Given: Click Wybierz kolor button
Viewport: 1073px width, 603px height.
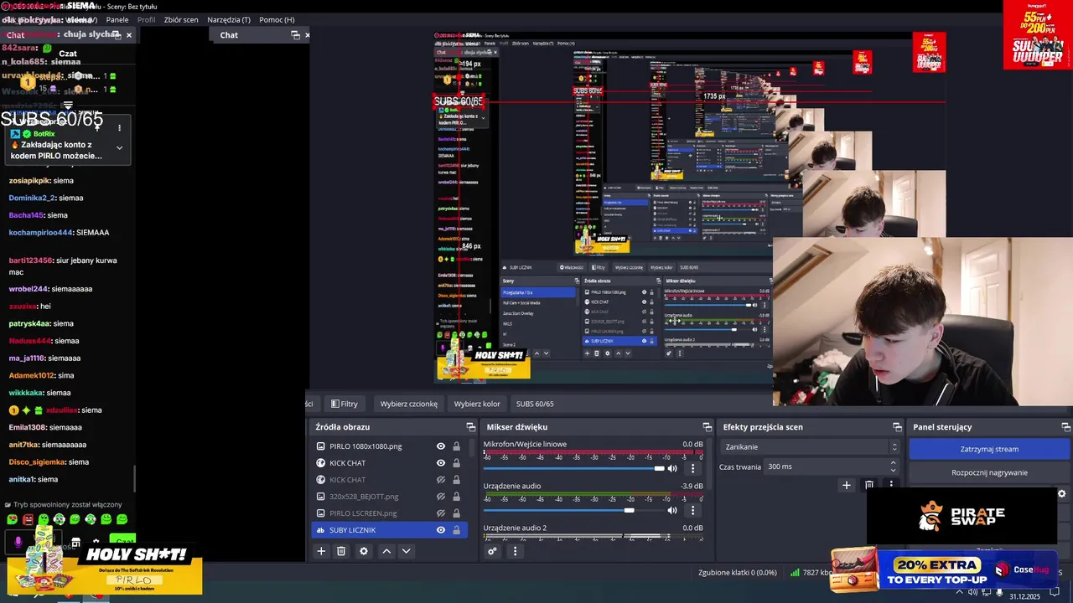Looking at the screenshot, I should (x=477, y=404).
